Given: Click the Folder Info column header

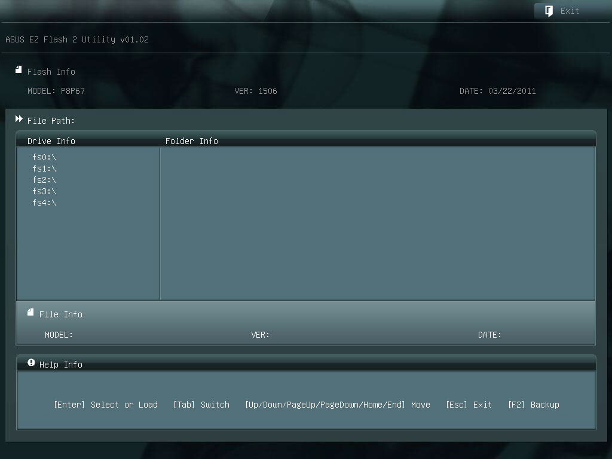Looking at the screenshot, I should point(192,141).
